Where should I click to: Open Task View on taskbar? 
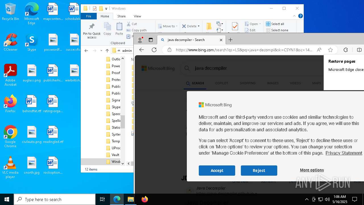[102, 199]
